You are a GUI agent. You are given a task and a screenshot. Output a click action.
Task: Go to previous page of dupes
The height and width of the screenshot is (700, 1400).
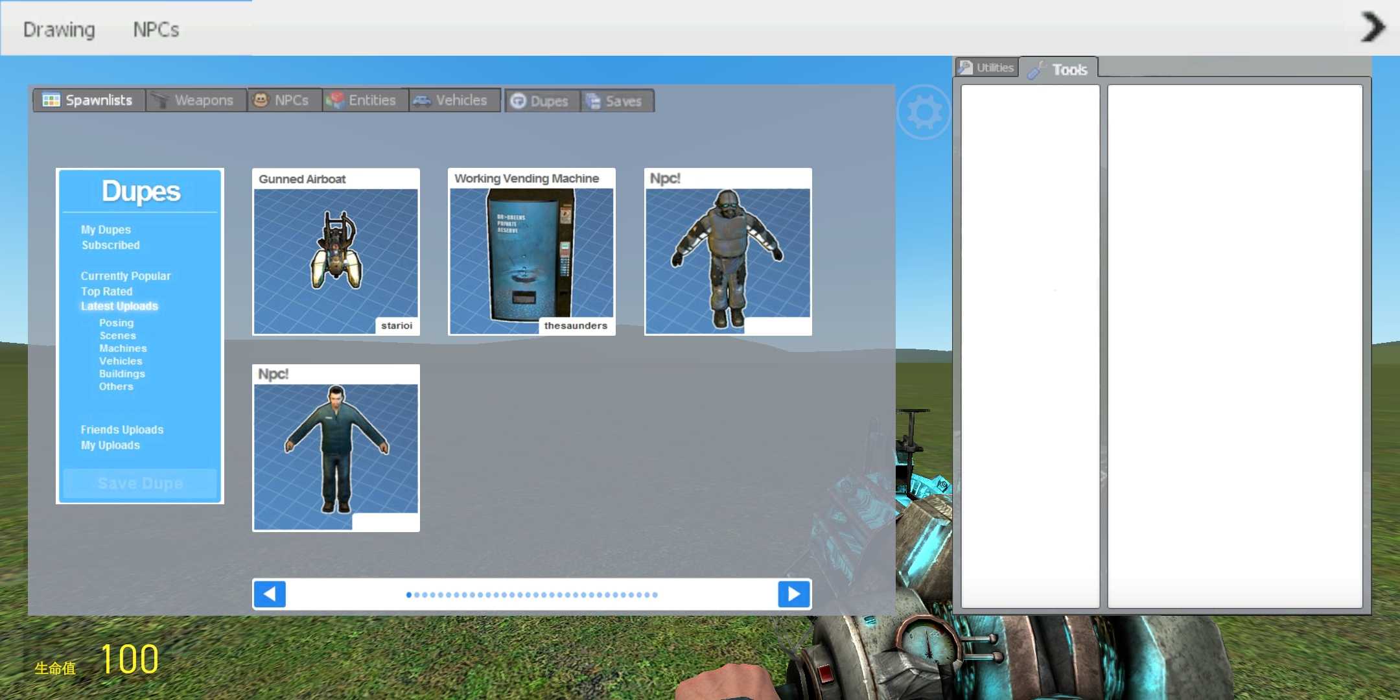click(270, 594)
